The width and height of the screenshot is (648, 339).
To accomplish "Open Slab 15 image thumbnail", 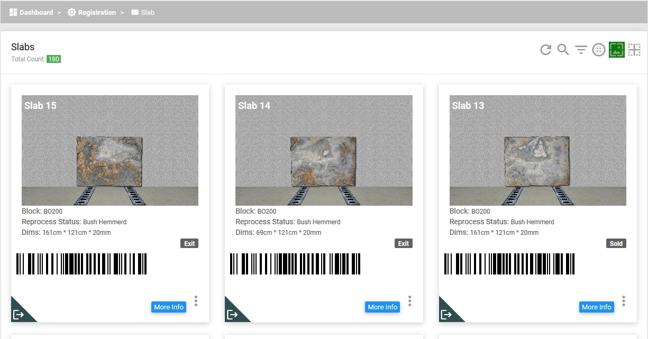I will 110,150.
